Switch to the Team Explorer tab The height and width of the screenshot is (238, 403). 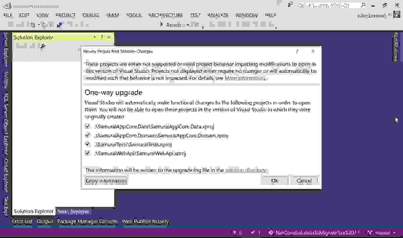coord(73,212)
